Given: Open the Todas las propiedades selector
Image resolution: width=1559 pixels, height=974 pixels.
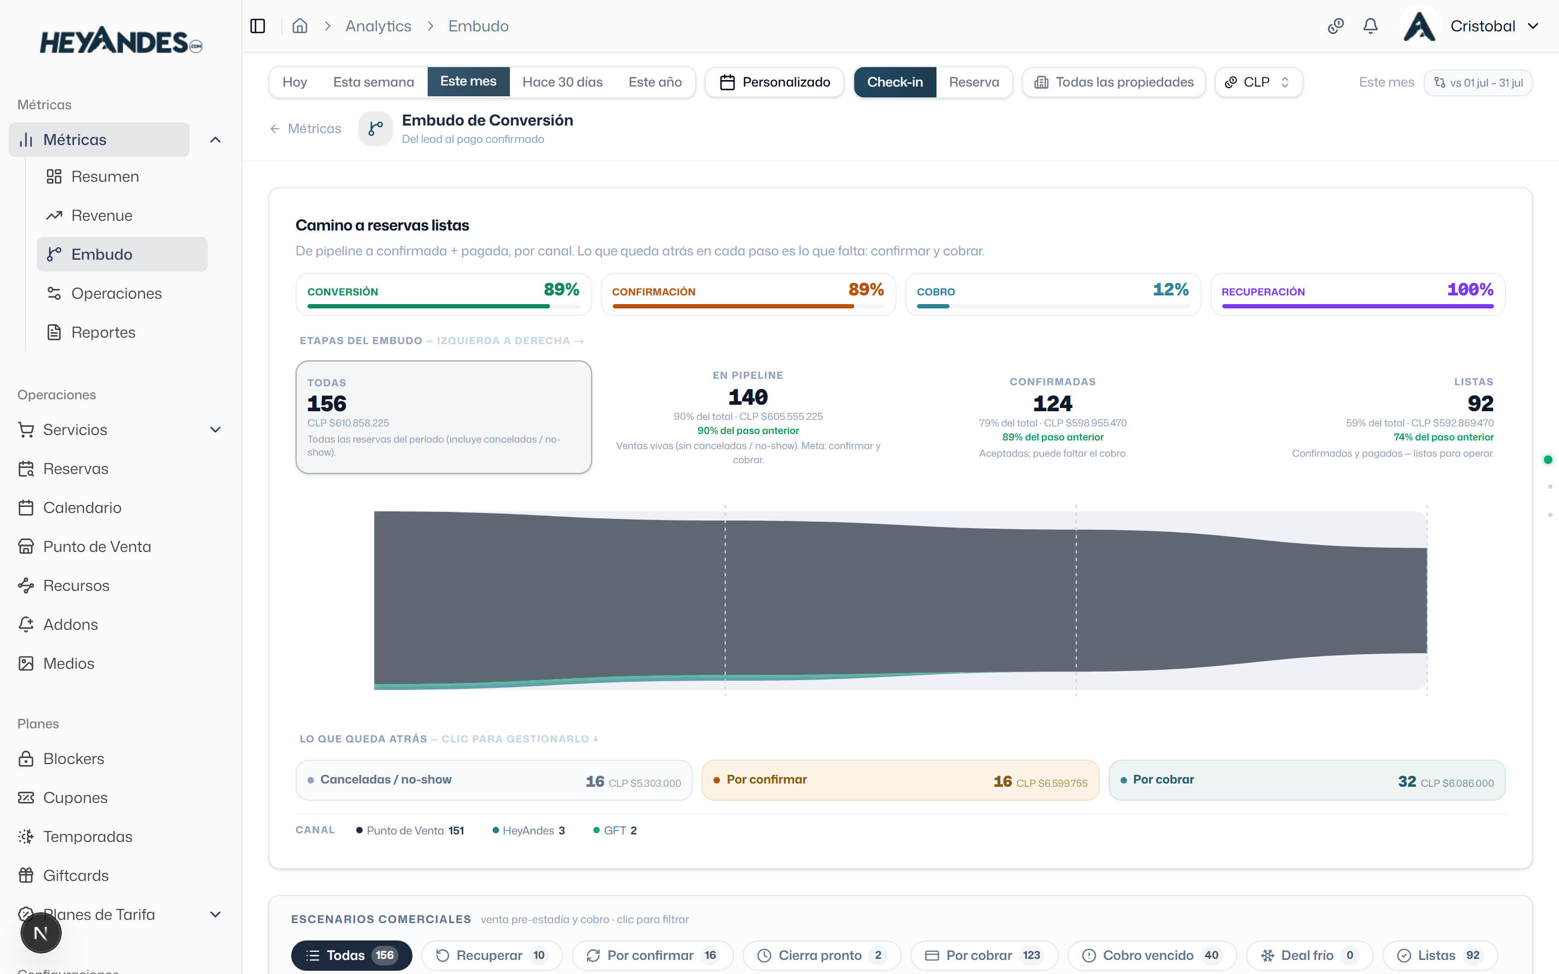Looking at the screenshot, I should click(x=1113, y=82).
